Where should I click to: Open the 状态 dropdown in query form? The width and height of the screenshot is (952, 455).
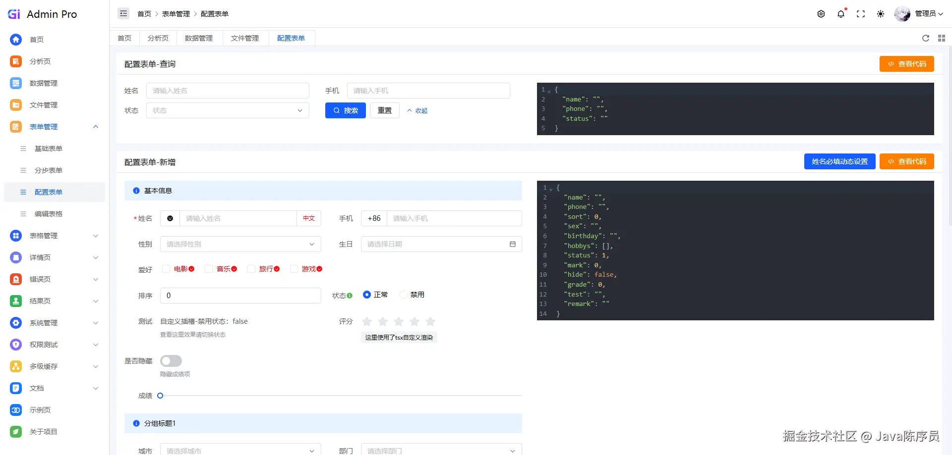point(228,110)
